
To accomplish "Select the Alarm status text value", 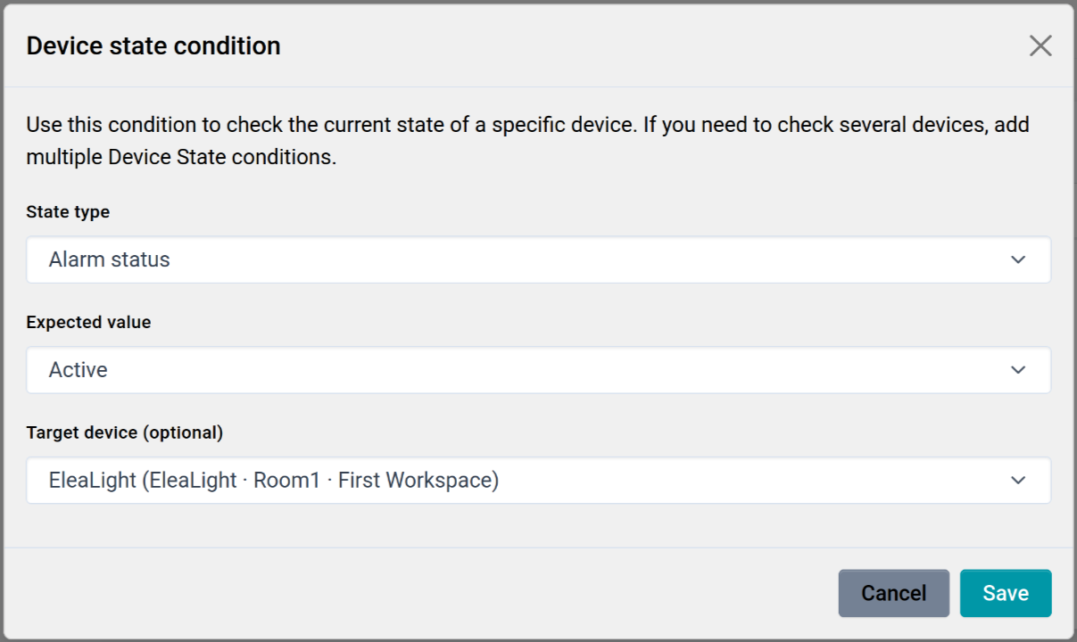I will [x=109, y=259].
